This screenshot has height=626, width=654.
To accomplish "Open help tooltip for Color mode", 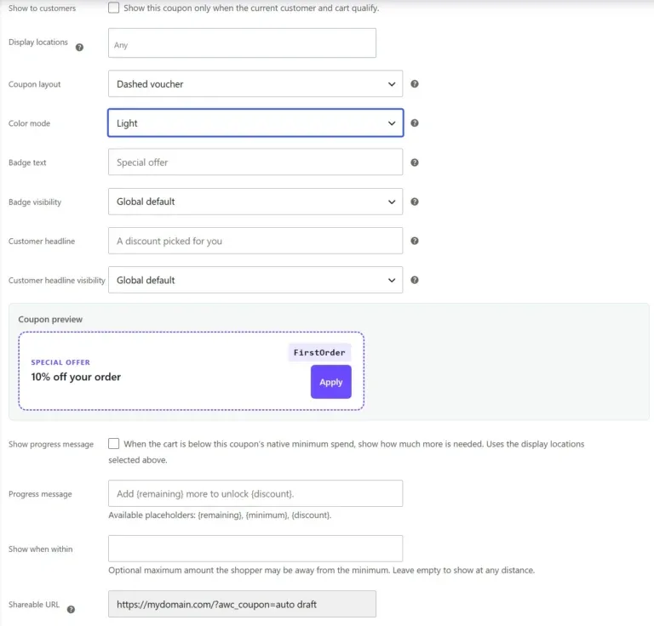I will 414,122.
